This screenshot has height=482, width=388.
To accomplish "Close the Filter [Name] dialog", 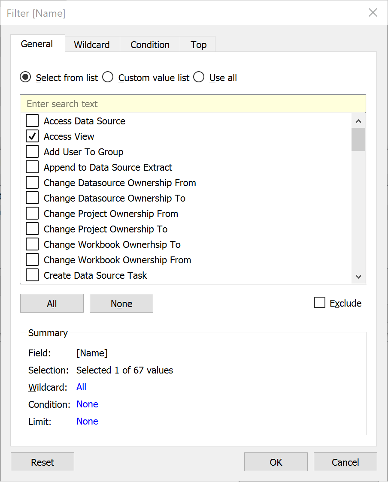I will [373, 12].
